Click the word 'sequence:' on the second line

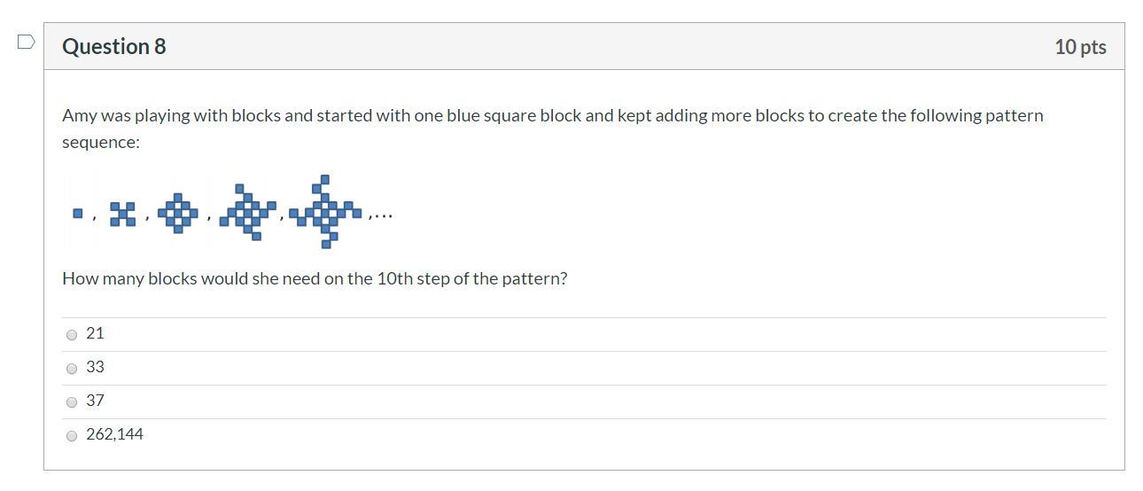[x=101, y=143]
